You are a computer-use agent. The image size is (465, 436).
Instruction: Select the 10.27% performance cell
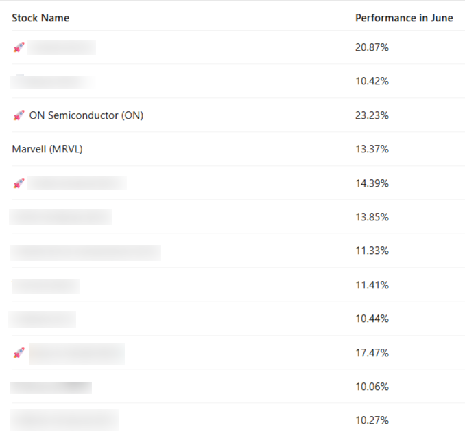pyautogui.click(x=372, y=420)
